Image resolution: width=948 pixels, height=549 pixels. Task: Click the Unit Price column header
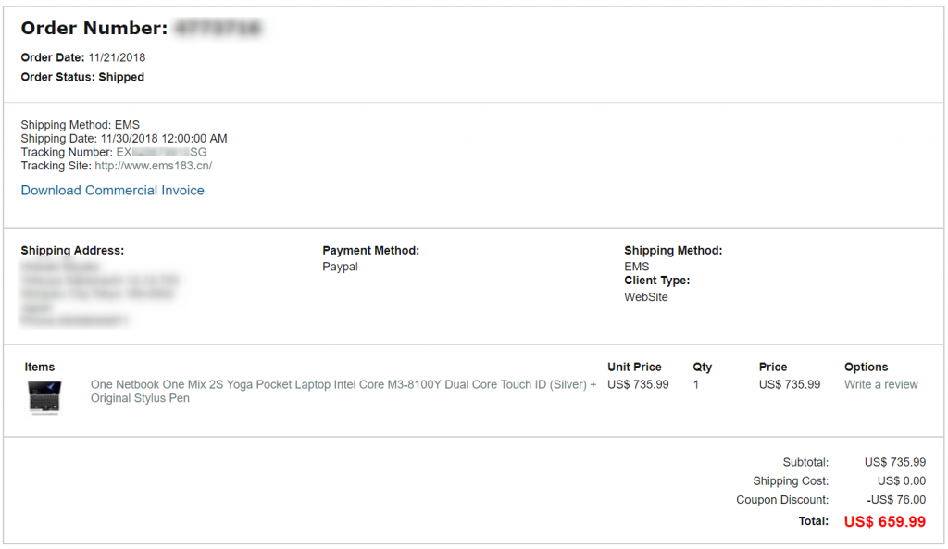point(634,368)
